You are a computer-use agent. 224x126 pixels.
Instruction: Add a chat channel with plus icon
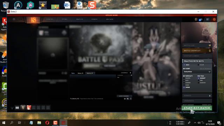[x=130, y=73]
